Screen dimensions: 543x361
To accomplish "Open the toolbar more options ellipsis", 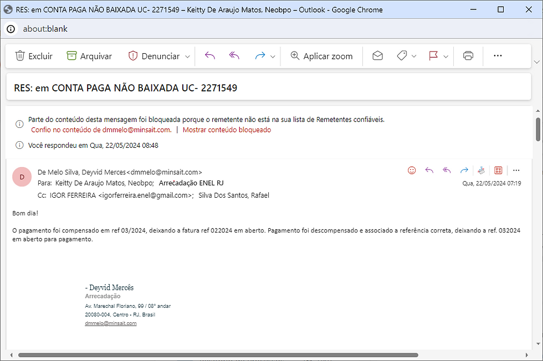I will point(498,56).
